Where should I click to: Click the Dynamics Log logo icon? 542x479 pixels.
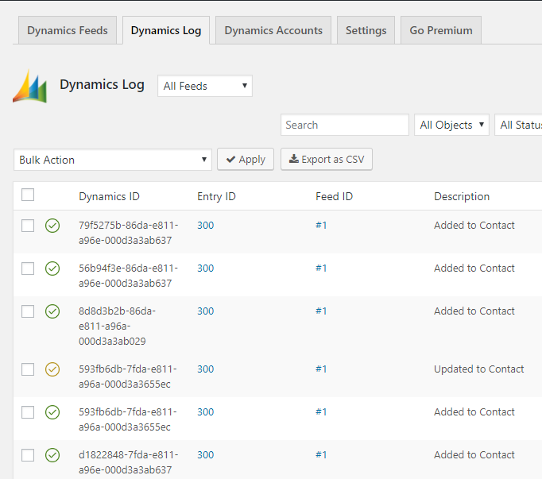click(29, 86)
